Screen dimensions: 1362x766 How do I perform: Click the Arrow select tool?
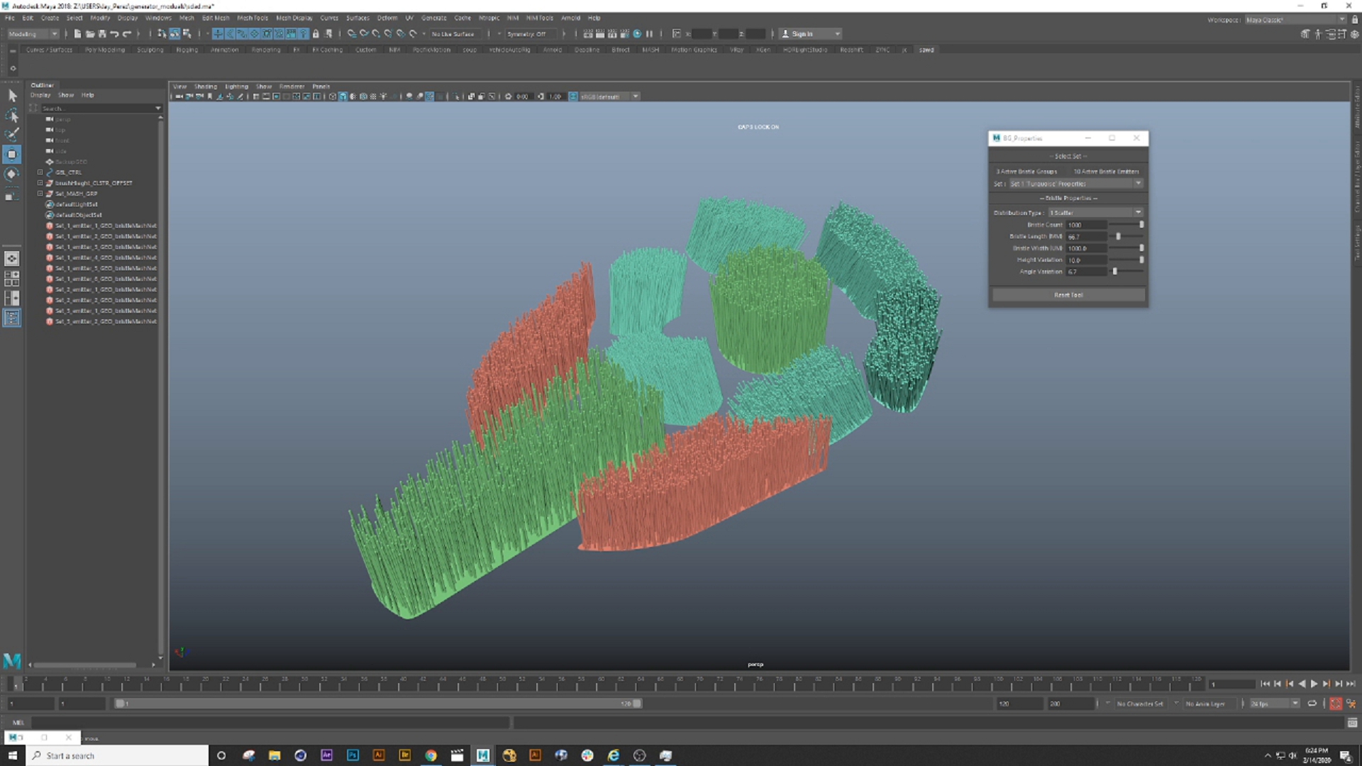12,95
